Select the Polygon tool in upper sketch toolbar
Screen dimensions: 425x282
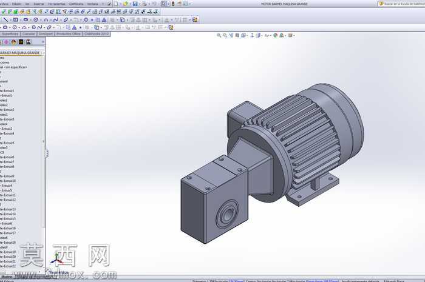coord(86,20)
